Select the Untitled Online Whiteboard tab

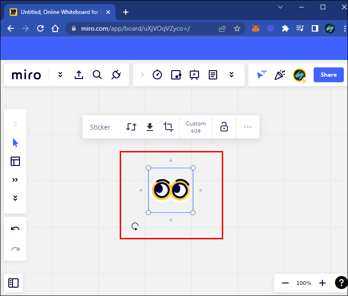coord(60,12)
